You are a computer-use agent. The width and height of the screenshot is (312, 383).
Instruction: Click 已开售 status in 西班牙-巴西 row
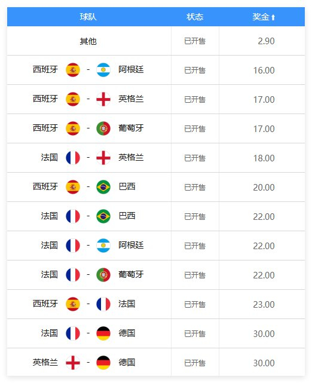(195, 188)
